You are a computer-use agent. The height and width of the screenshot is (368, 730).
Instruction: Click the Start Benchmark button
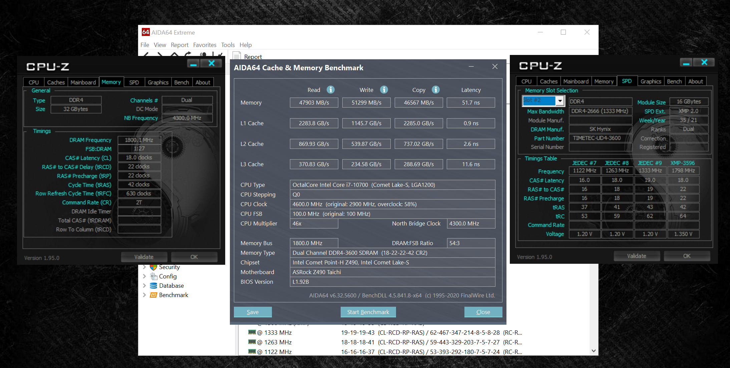(368, 312)
